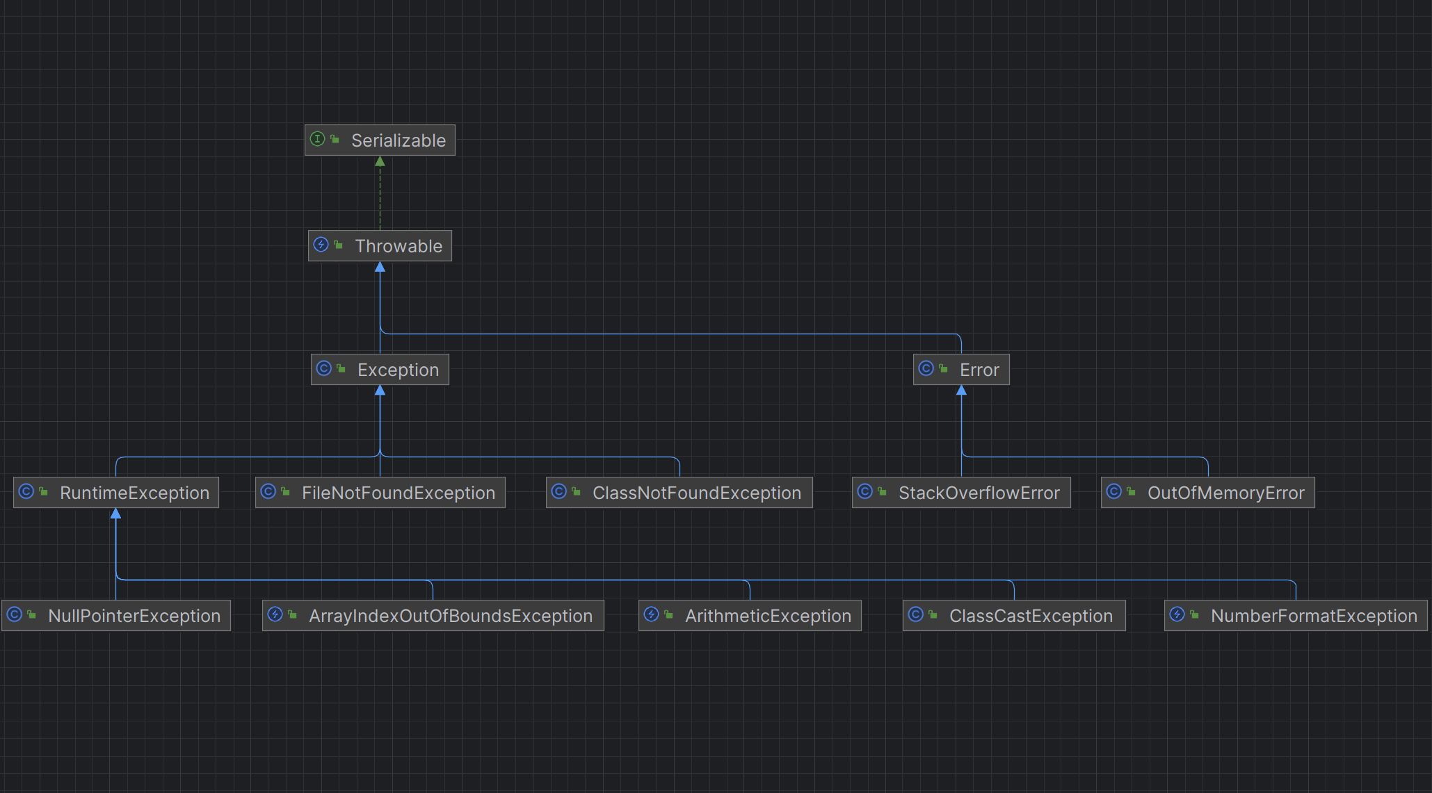Select the RuntimeException node
The image size is (1432, 793).
click(116, 493)
